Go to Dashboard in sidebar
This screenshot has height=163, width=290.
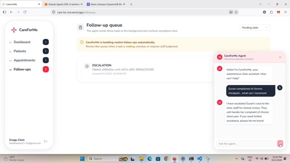[x=22, y=42]
